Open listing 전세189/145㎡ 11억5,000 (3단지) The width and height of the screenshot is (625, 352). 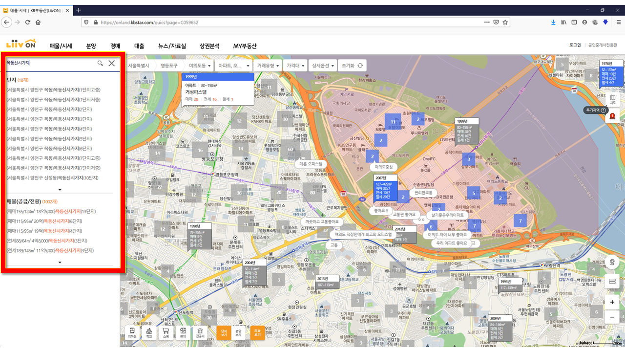(x=50, y=250)
